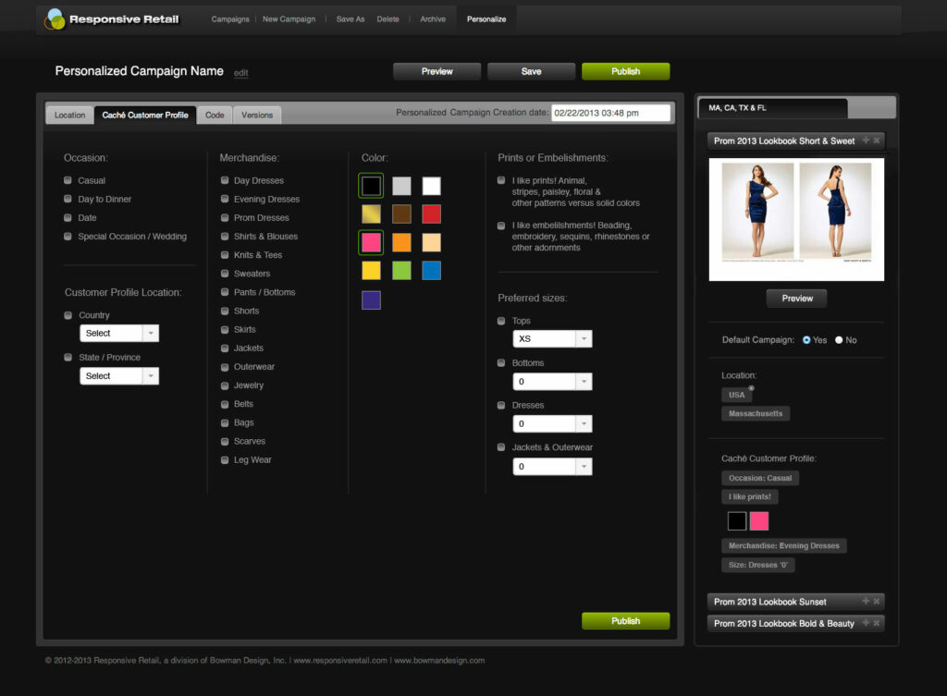Pick the red color swatch

coord(431,214)
